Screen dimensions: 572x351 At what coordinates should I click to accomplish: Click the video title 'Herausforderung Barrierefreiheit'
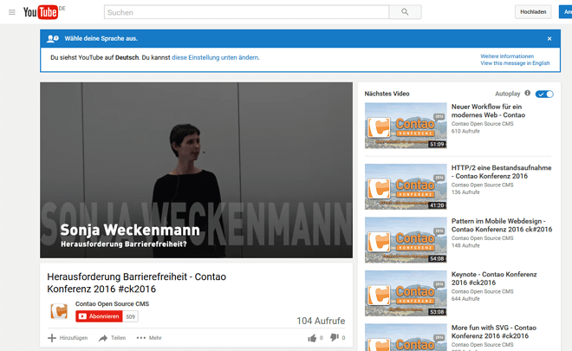[136, 283]
